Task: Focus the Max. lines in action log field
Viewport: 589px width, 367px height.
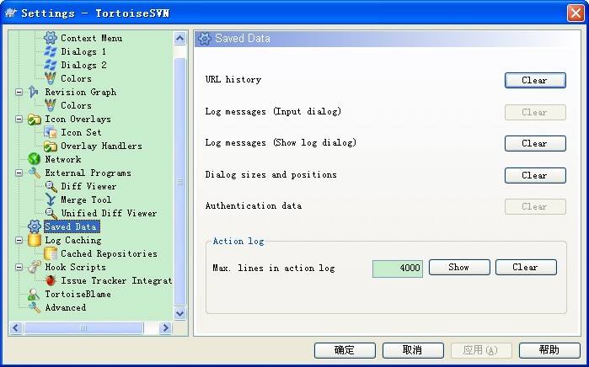Action: coord(398,269)
